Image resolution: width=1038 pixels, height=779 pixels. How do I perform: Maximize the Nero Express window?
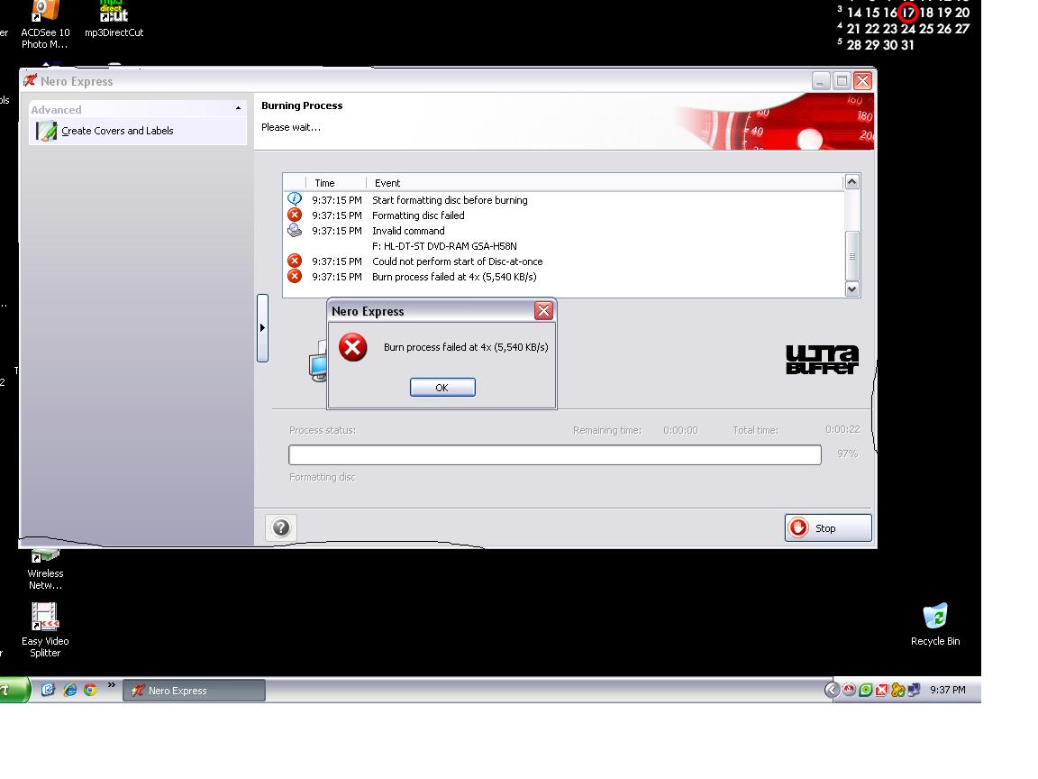[842, 81]
